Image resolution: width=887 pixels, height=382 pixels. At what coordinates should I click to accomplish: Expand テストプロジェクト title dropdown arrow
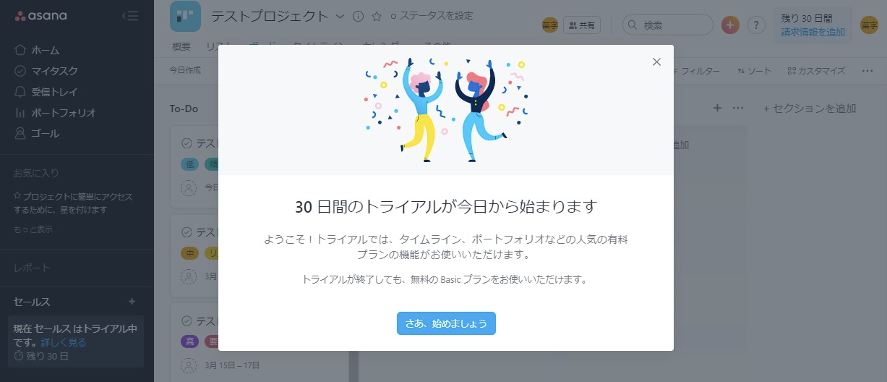pos(340,16)
